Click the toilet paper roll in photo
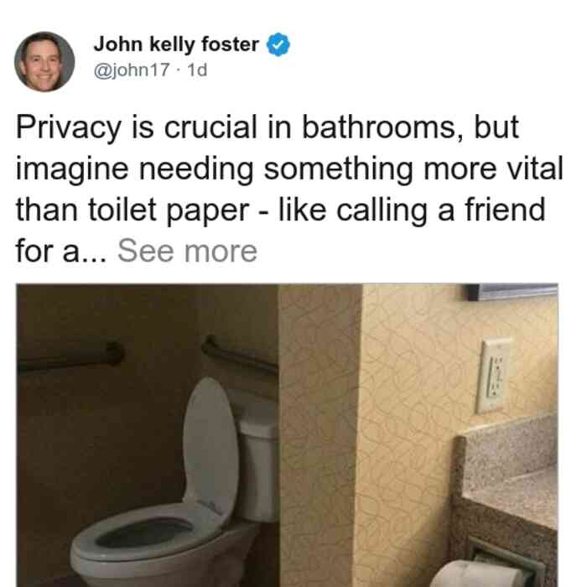This screenshot has height=587, width=587. point(477,574)
